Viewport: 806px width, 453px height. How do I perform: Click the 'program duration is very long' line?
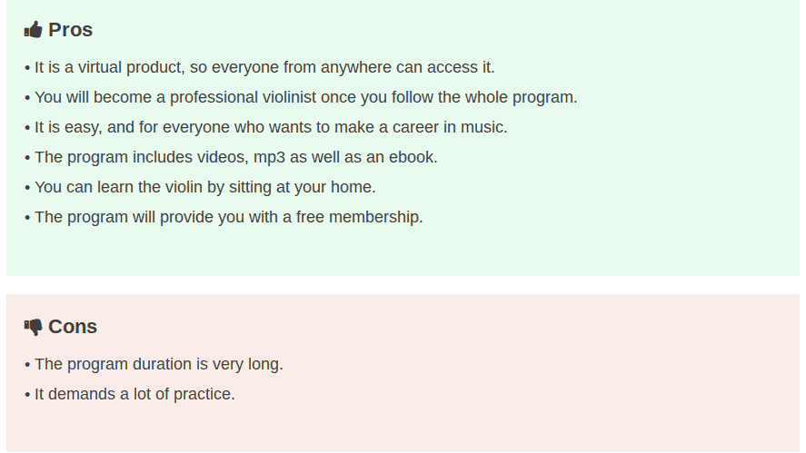point(154,364)
